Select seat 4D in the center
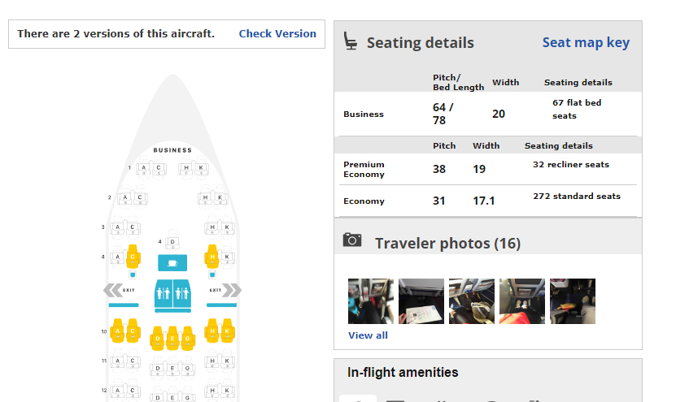 [172, 242]
